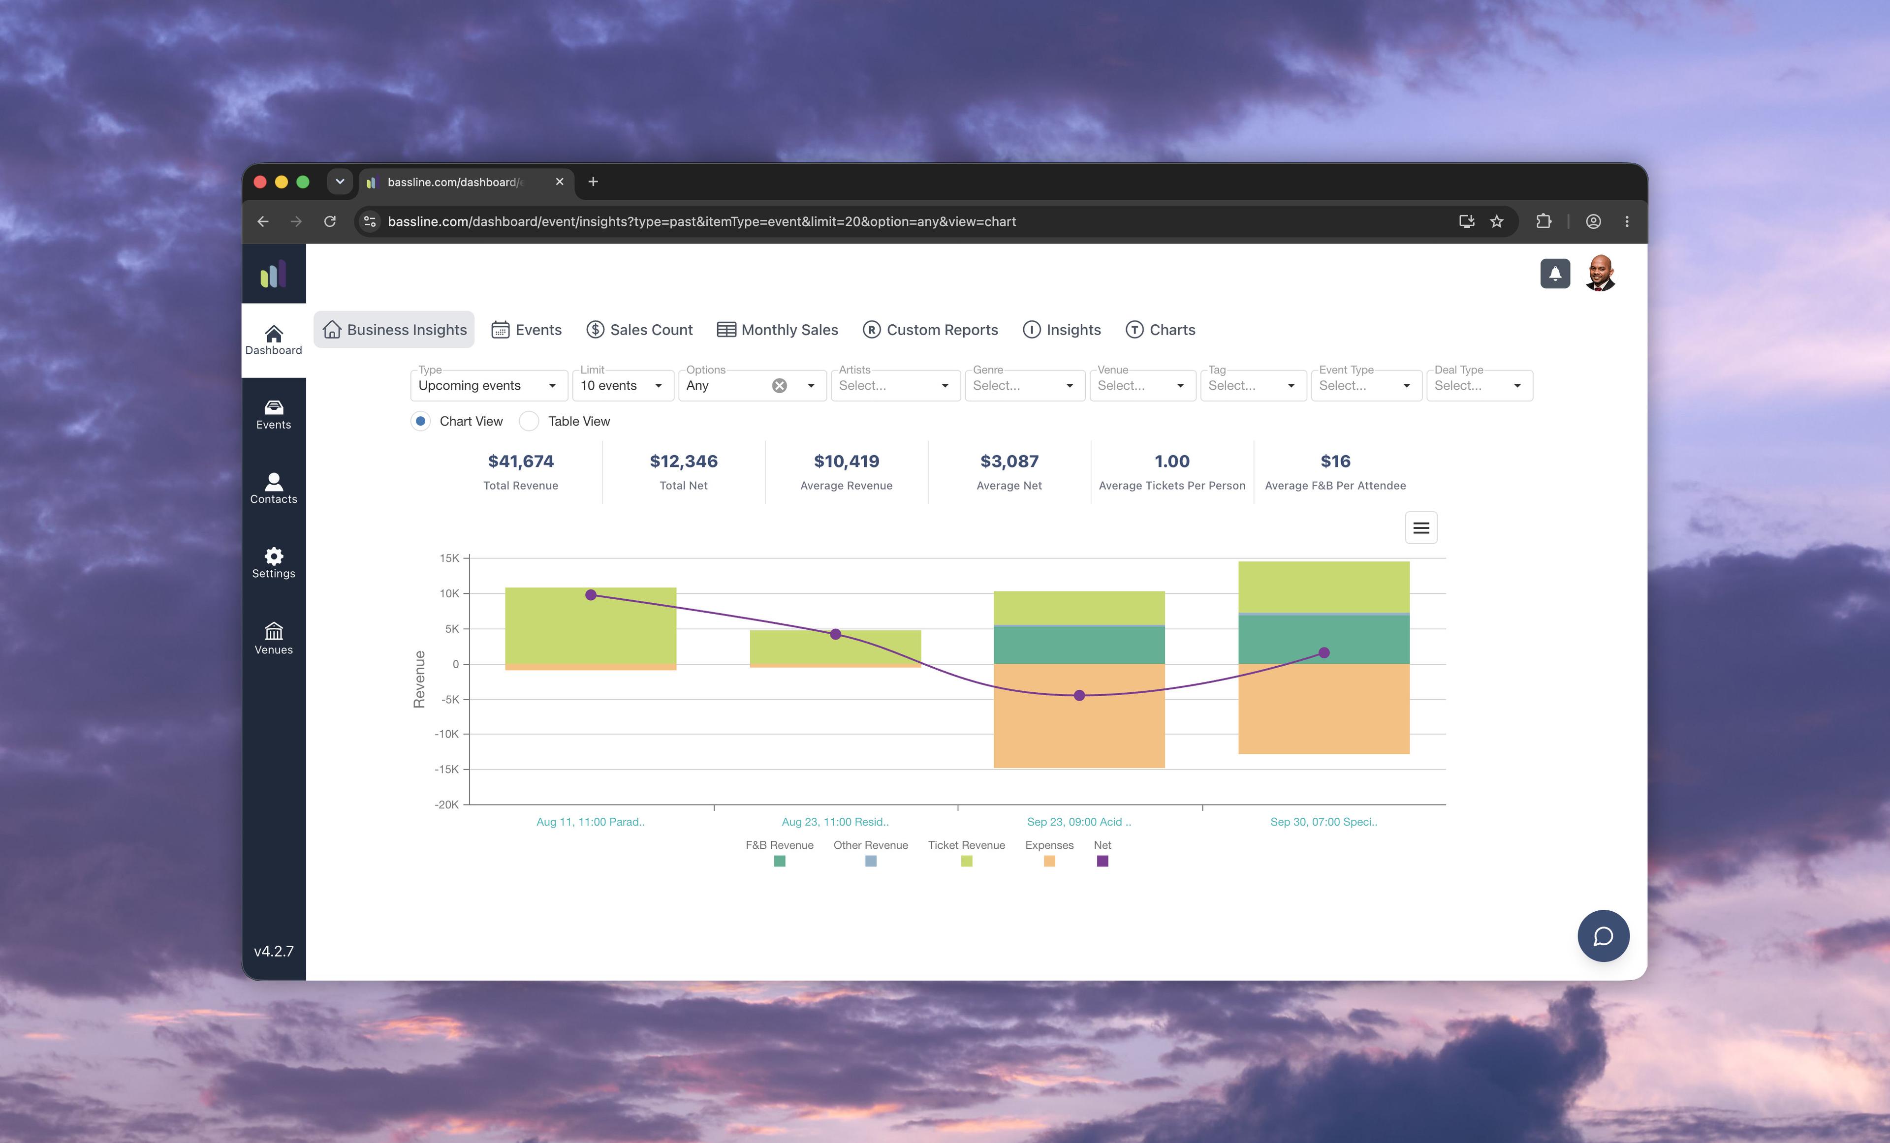Viewport: 1890px width, 1143px height.
Task: Expand the Event Type filter dropdown
Action: coord(1366,386)
